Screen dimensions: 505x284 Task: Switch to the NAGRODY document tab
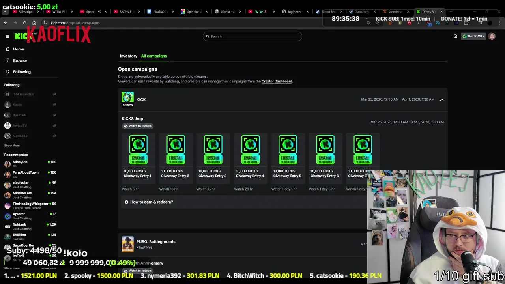coord(160,12)
